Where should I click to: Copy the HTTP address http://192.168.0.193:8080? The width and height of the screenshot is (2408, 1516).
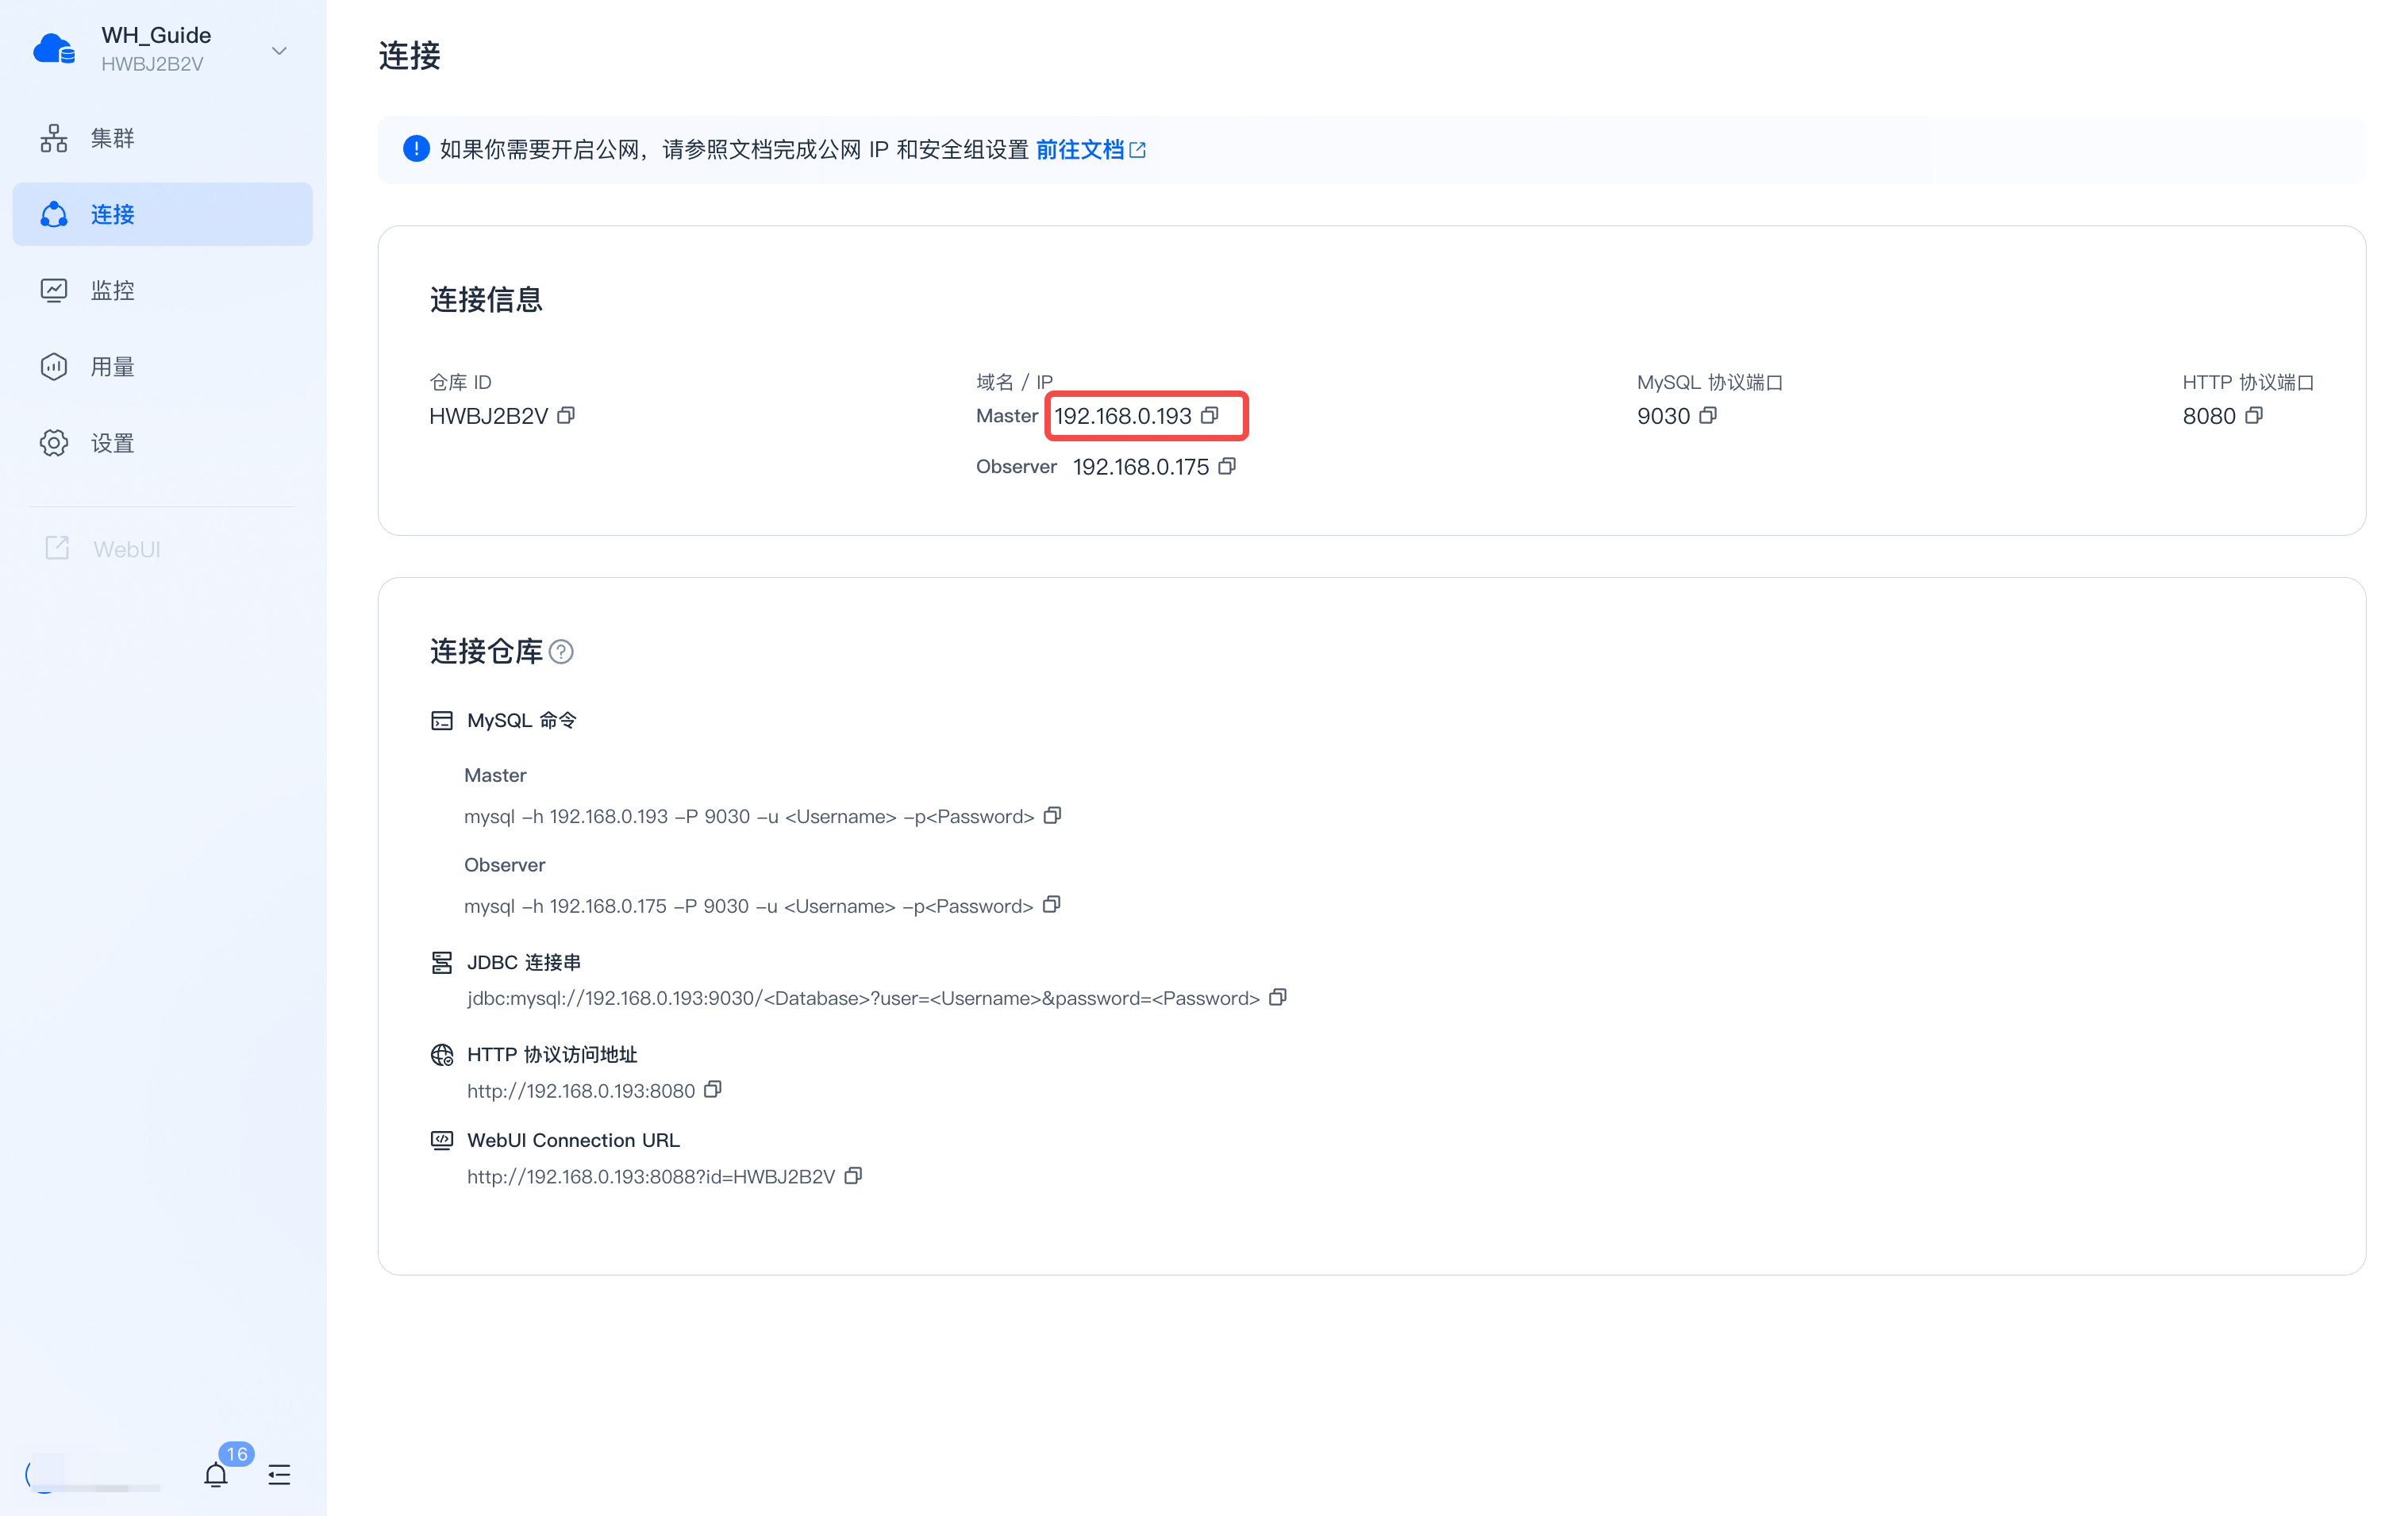click(713, 1090)
